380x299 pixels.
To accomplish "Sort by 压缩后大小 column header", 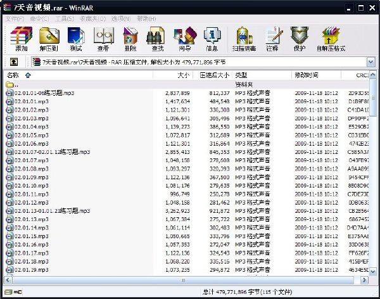I will (x=213, y=75).
